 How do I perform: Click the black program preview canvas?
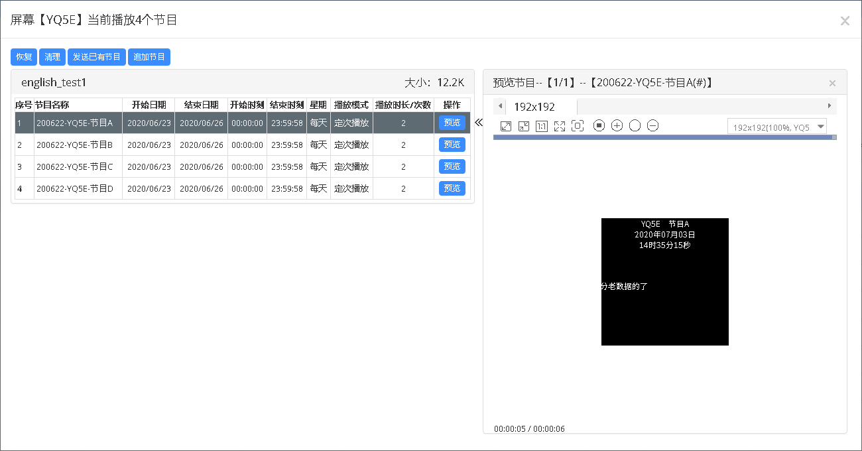[665, 282]
